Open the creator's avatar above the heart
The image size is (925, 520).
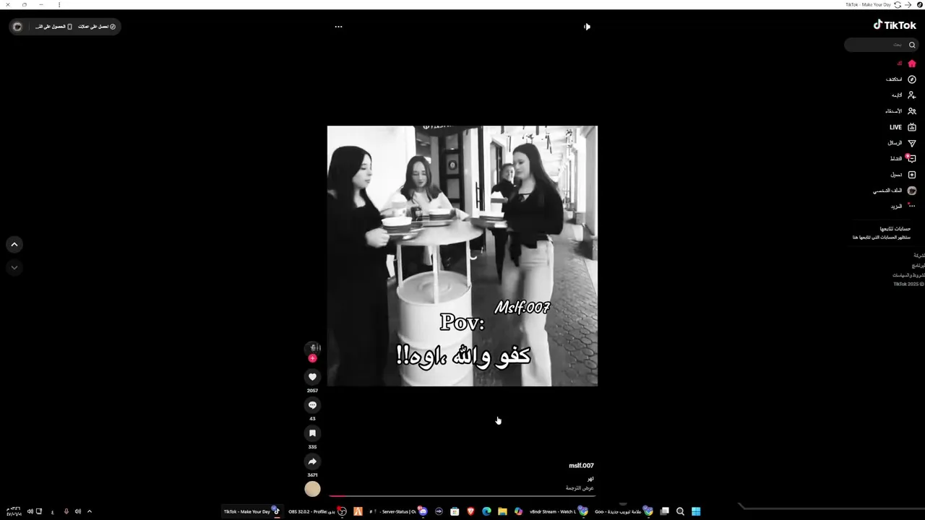coord(312,347)
